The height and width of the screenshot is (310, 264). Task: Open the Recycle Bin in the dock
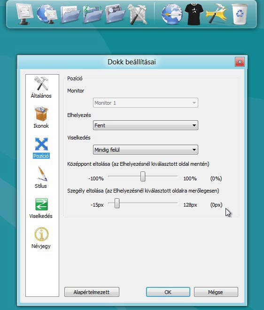click(x=240, y=15)
